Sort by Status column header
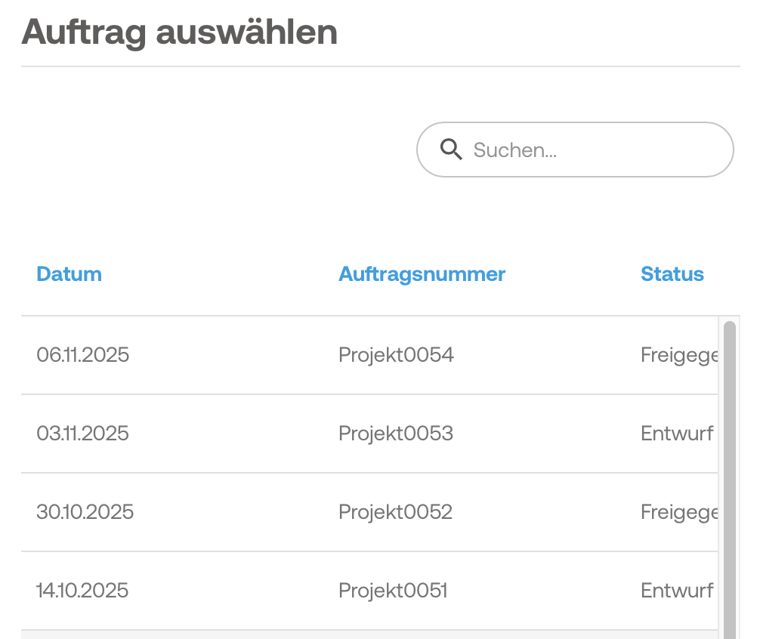 coord(672,274)
